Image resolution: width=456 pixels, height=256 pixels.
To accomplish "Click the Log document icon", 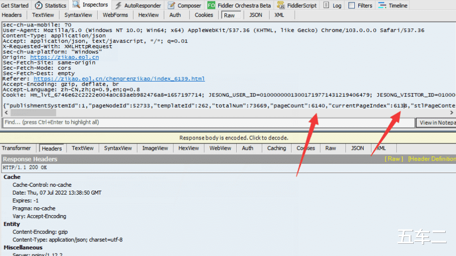I will click(326, 5).
